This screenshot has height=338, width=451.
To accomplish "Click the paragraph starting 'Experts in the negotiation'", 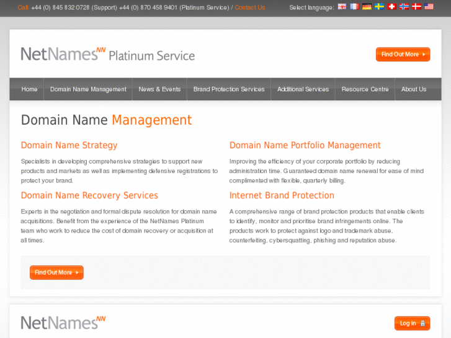I will click(x=118, y=226).
